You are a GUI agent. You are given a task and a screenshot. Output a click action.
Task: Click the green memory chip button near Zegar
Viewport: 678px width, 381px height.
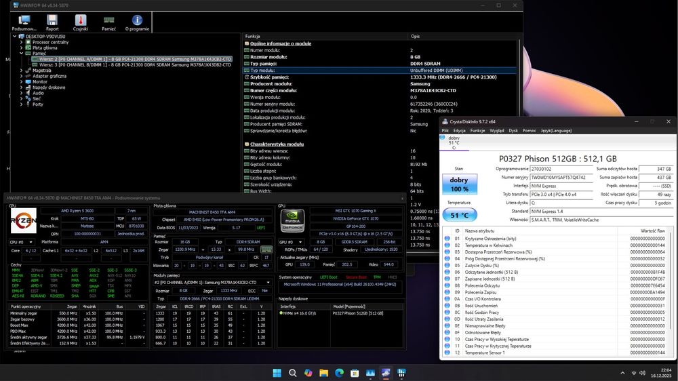(x=266, y=249)
